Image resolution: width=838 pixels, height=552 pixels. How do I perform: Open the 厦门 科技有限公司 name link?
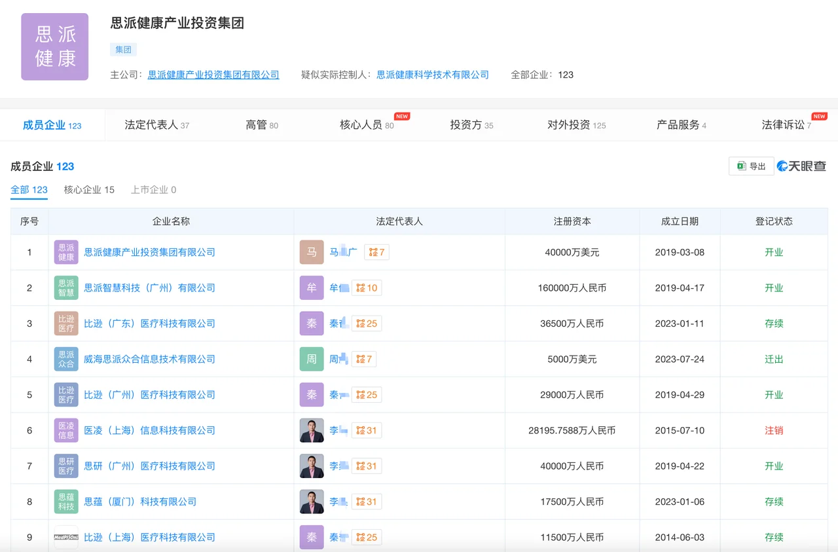pyautogui.click(x=140, y=502)
